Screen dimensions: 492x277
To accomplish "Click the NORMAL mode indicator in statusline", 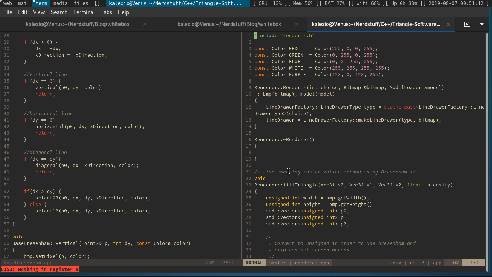I will click(x=254, y=263).
